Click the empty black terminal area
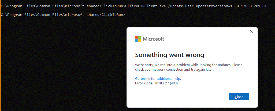 pyautogui.click(x=62, y=67)
